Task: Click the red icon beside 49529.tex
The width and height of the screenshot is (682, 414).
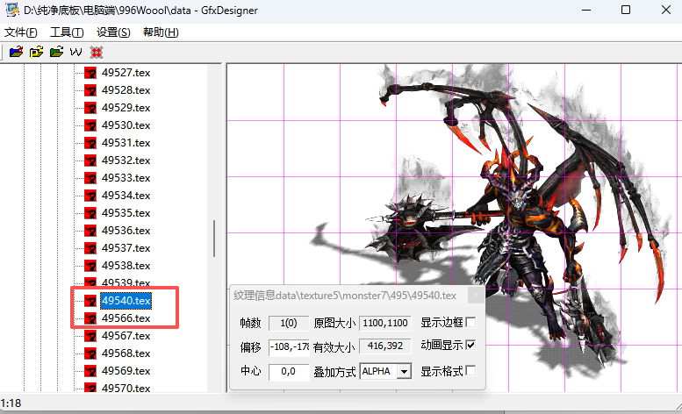Action: click(90, 108)
